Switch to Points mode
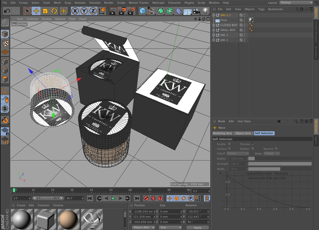Screen dimensions: 319x230 (x=5, y=61)
